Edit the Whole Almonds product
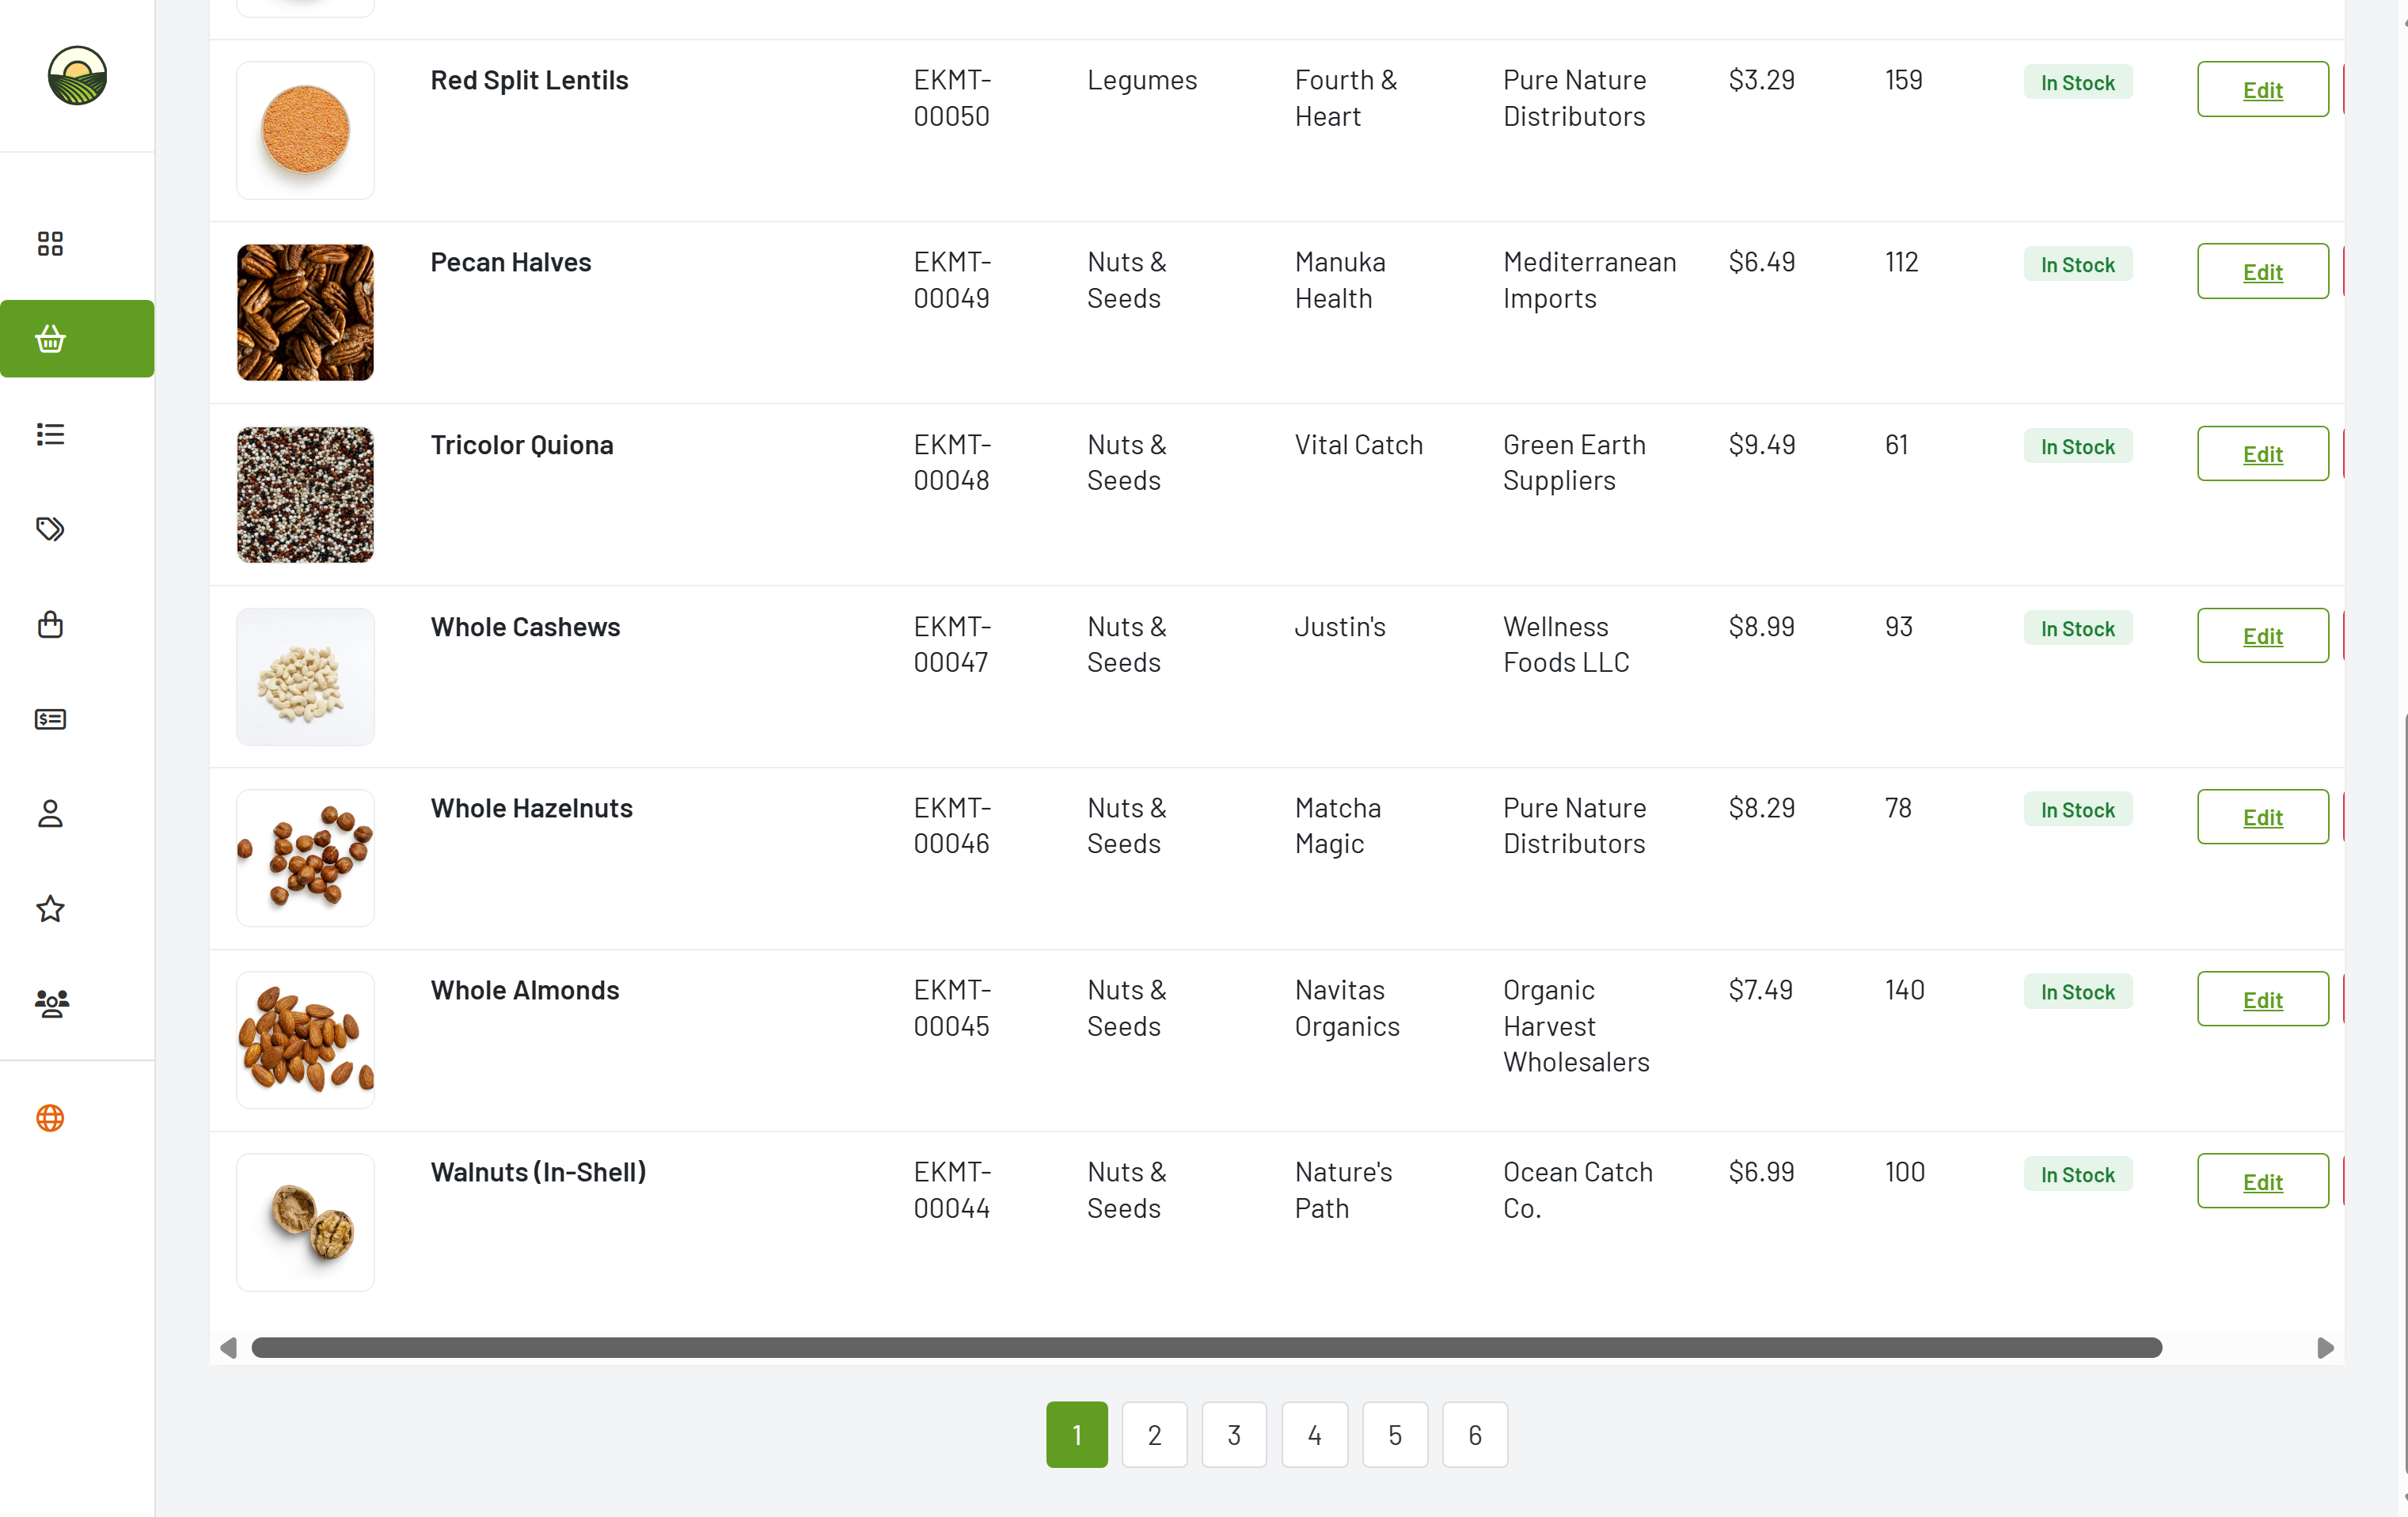 click(2262, 999)
